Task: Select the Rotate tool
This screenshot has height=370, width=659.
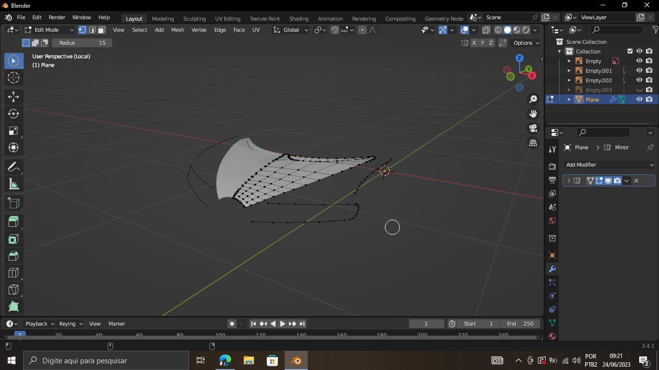Action: pos(14,114)
